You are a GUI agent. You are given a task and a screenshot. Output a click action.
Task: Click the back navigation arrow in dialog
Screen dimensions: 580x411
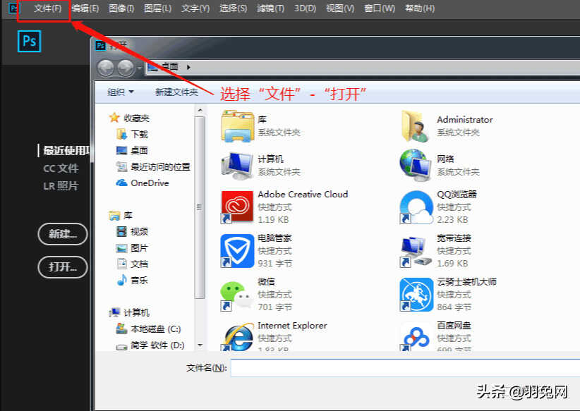(105, 68)
